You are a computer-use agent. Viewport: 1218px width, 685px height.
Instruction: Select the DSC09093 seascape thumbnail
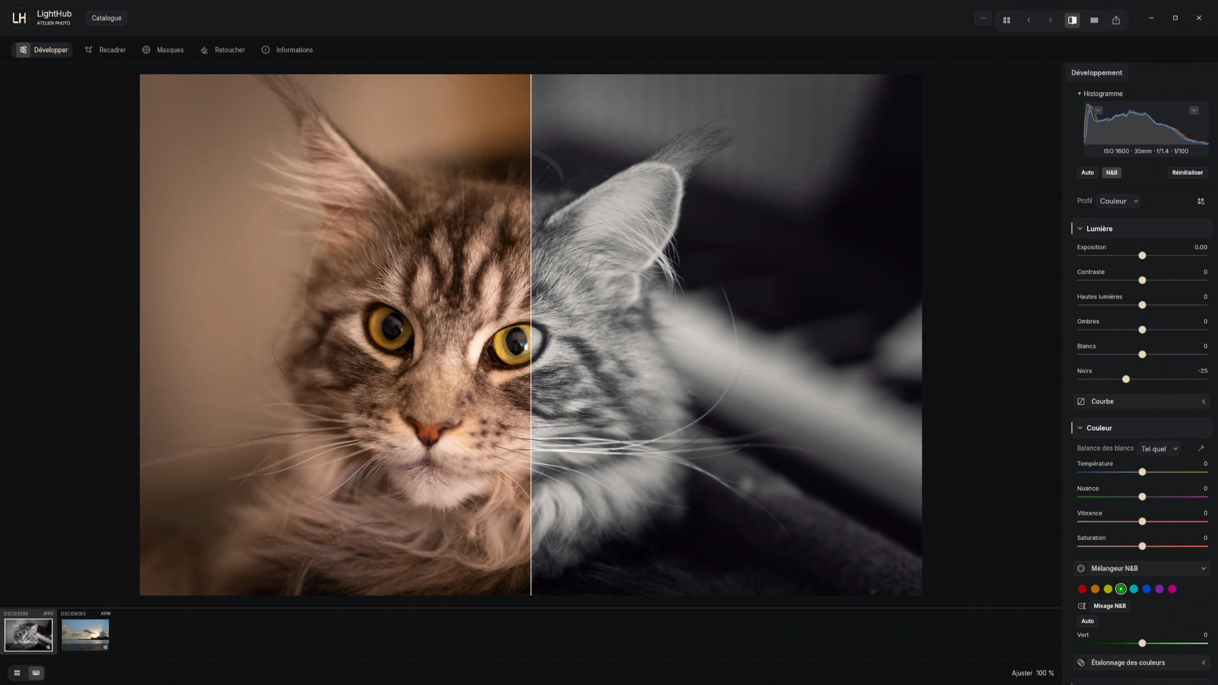click(85, 634)
